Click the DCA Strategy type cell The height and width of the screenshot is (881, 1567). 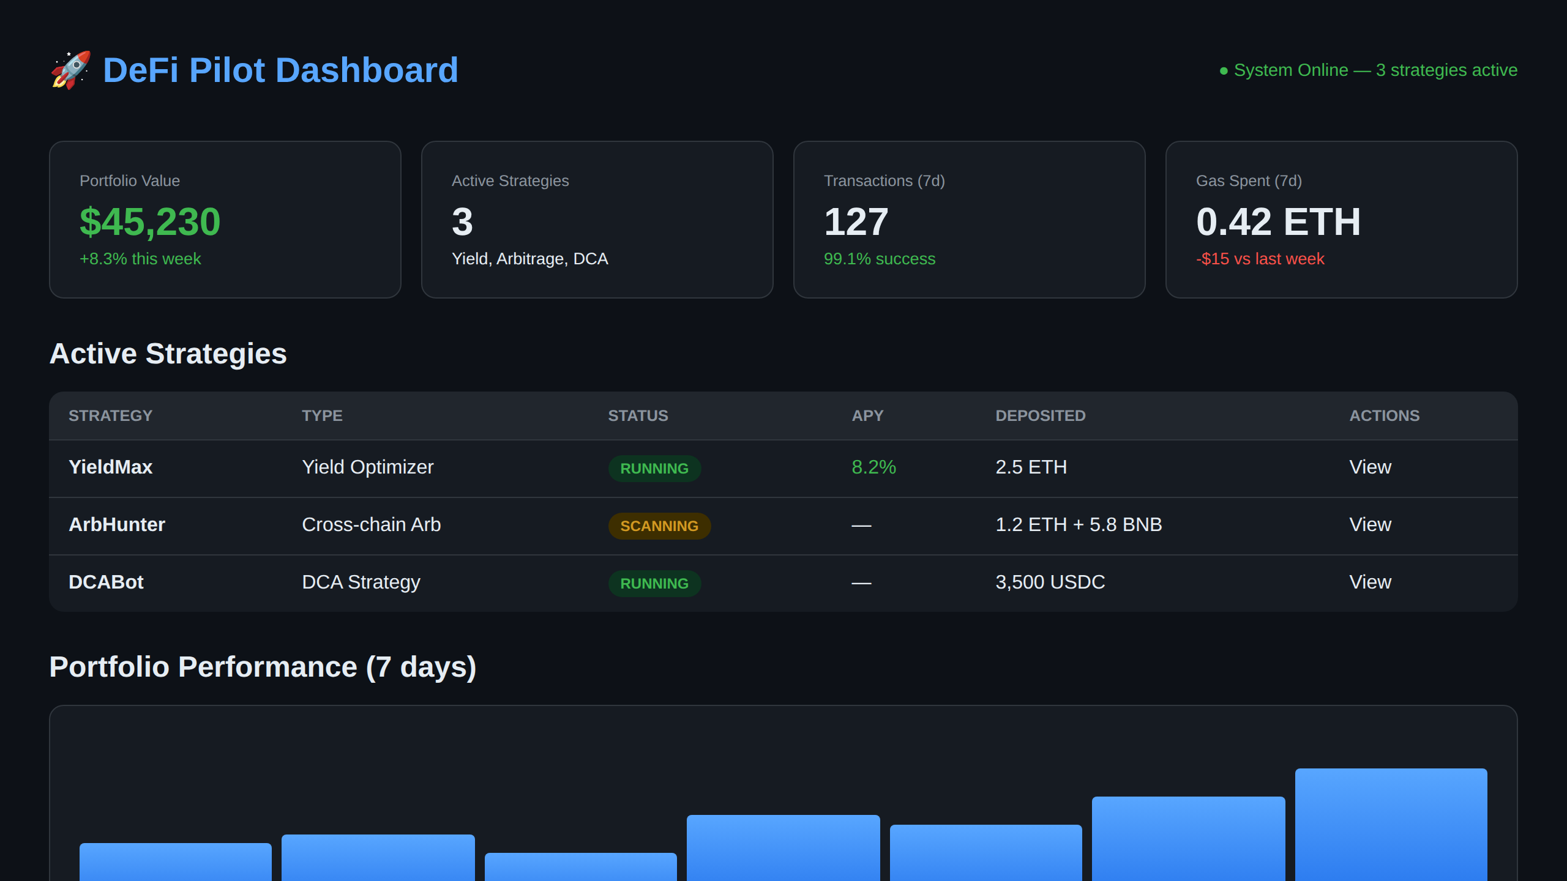tap(361, 582)
